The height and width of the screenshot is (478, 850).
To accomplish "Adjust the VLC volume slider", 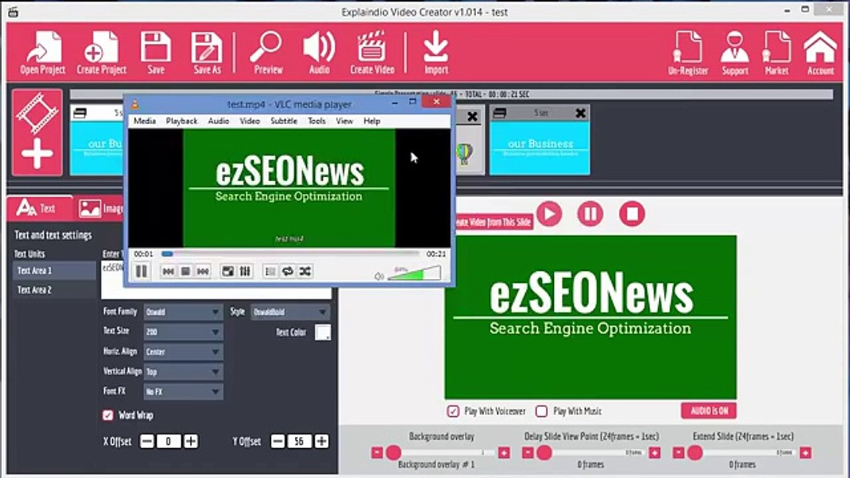I will click(x=414, y=273).
